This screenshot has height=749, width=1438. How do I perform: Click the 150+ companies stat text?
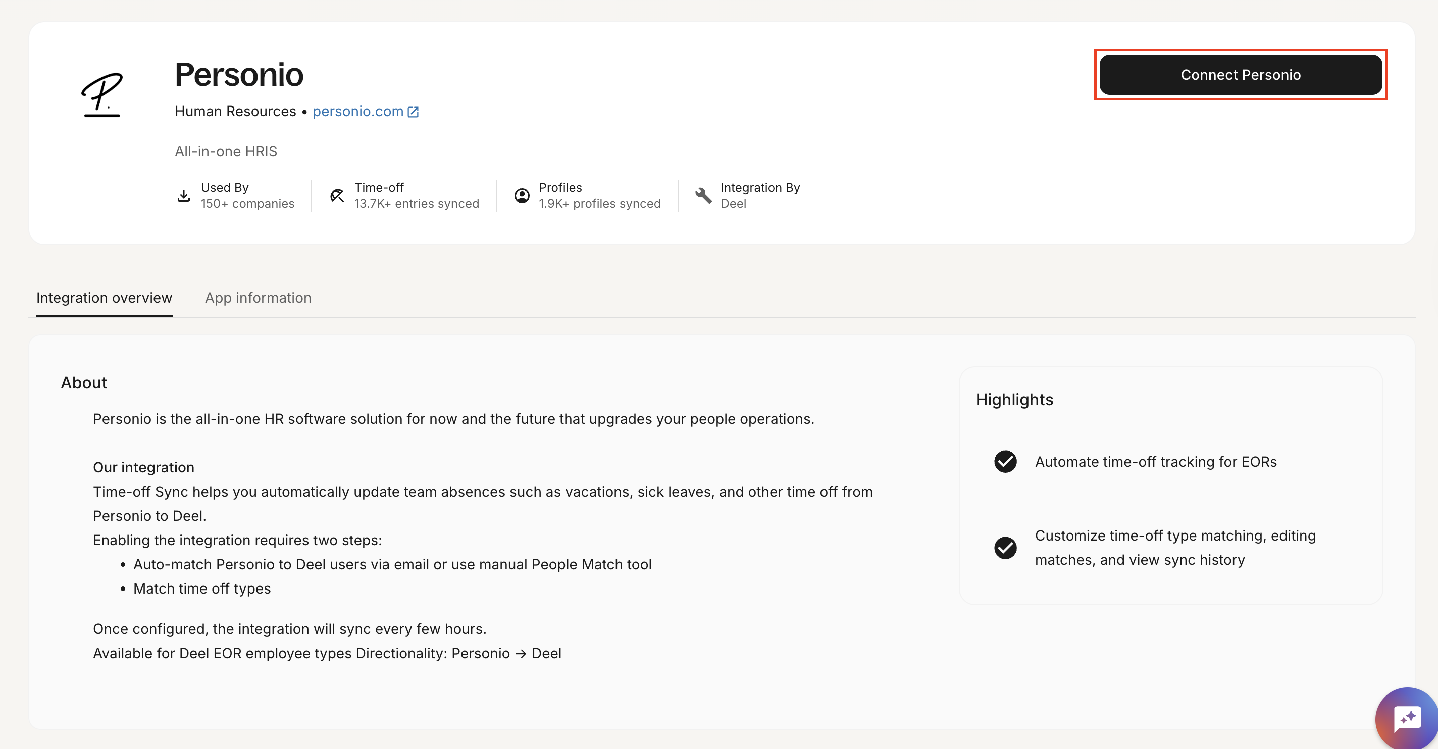247,204
